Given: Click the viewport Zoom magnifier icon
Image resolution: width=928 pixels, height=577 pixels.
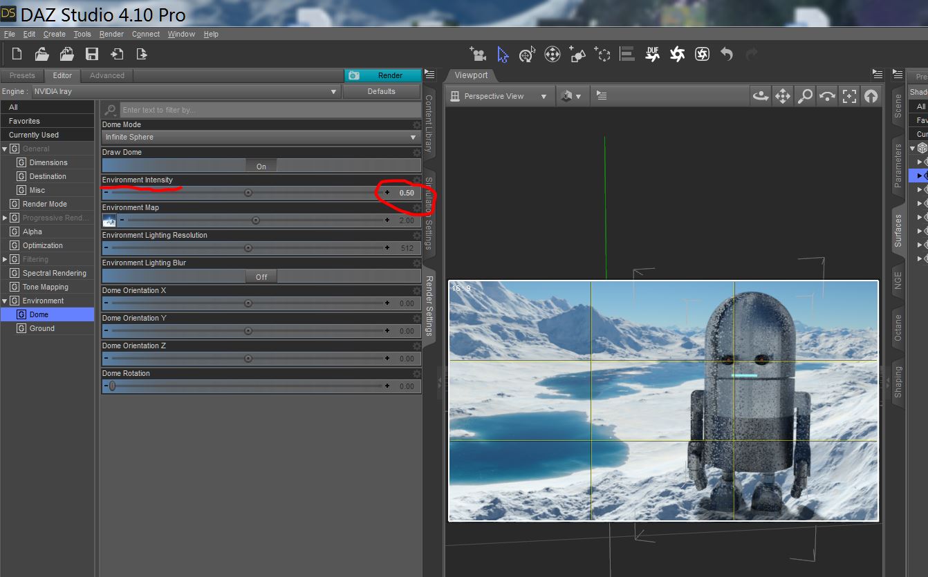Looking at the screenshot, I should [x=805, y=96].
